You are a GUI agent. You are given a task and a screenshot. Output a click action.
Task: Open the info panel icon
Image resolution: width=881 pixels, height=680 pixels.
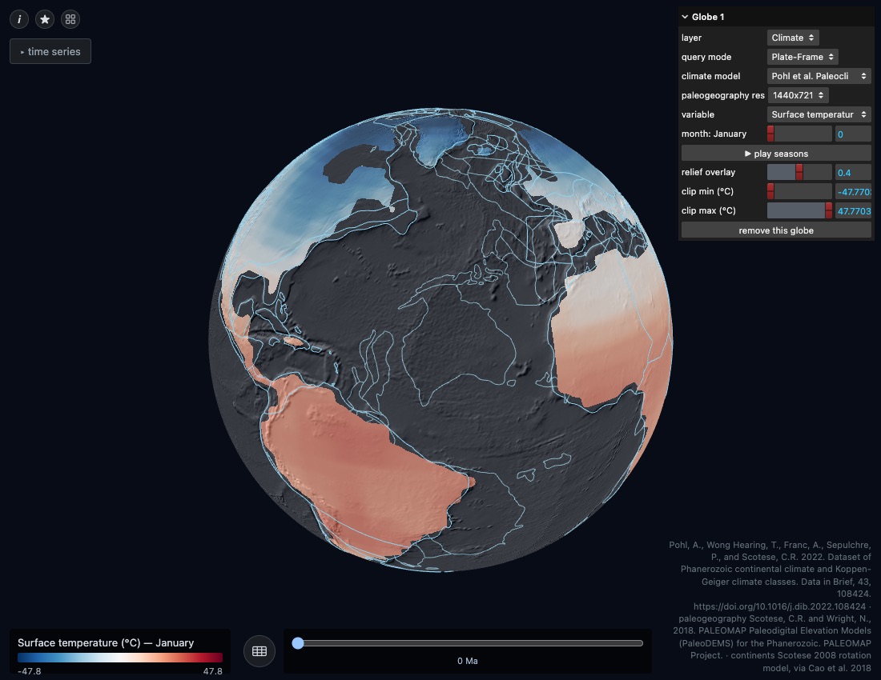tap(19, 20)
